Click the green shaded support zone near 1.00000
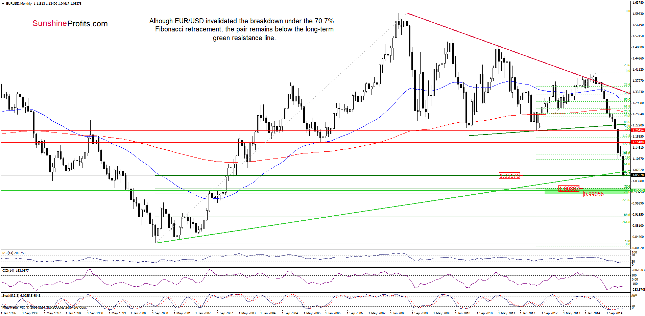The image size is (645, 316). coord(588,191)
